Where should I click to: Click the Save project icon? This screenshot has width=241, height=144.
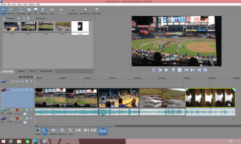click(36, 11)
